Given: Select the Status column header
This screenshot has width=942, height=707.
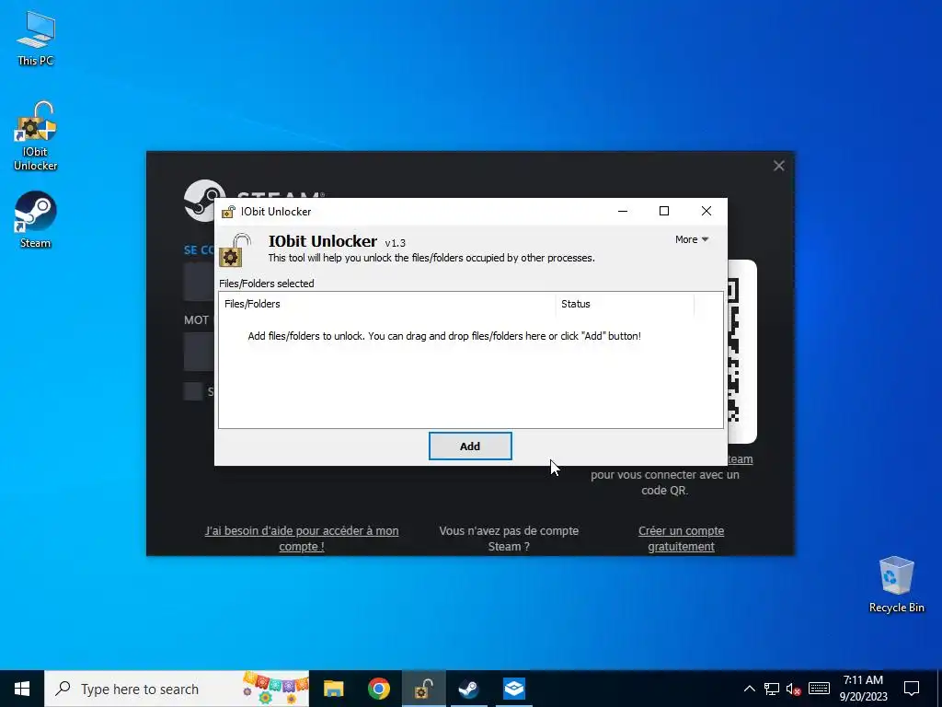Looking at the screenshot, I should click(625, 304).
